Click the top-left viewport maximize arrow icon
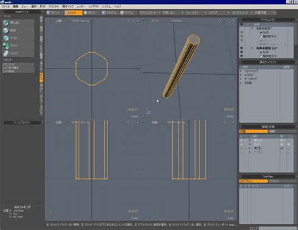 138,21
